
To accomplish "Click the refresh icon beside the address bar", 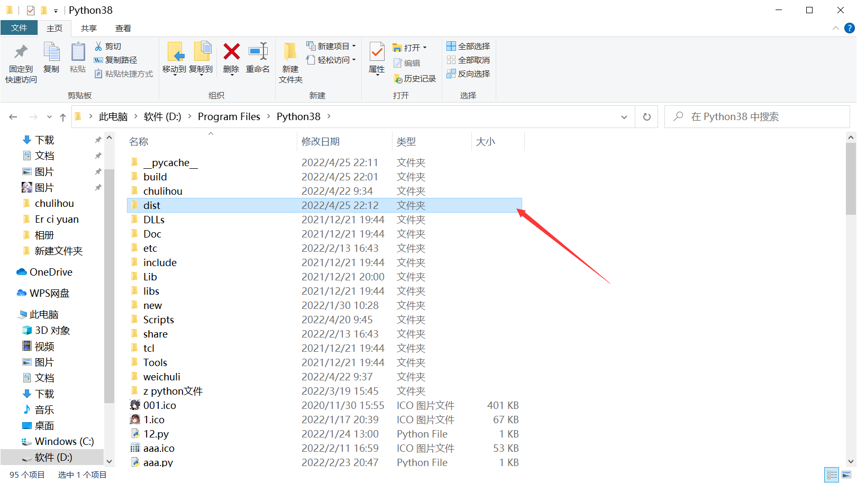I will pos(646,116).
